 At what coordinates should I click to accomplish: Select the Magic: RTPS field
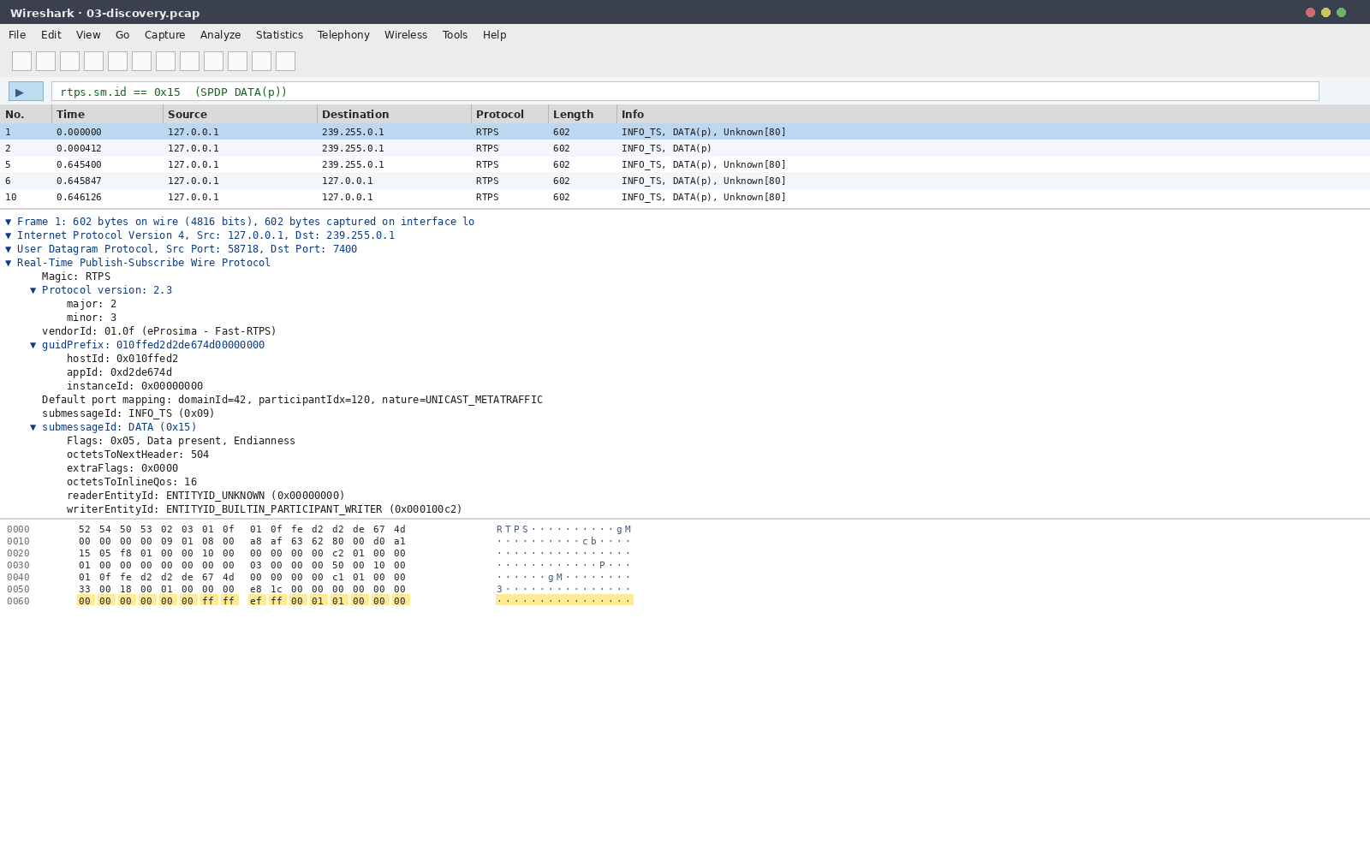(x=76, y=276)
